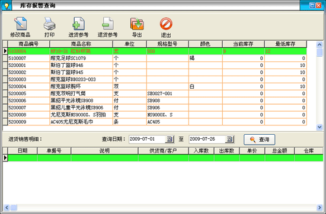Image resolution: width=326 pixels, height=214 pixels.
Task: Click specification cell SB908
Action: coord(168,100)
